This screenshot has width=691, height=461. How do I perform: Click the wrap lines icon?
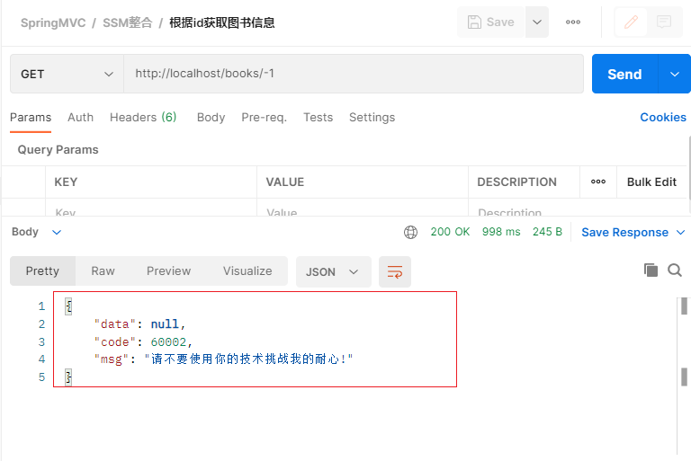[x=394, y=271]
